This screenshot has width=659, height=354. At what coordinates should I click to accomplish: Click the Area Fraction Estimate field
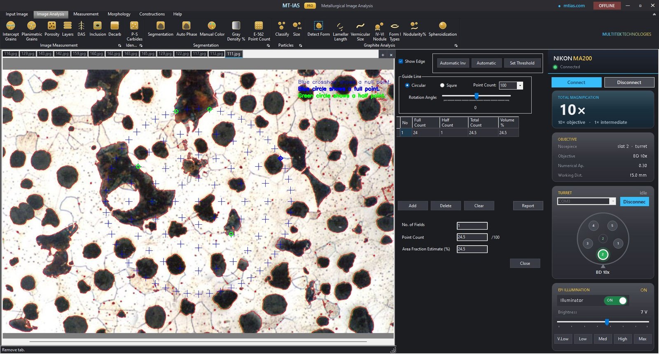coord(472,249)
